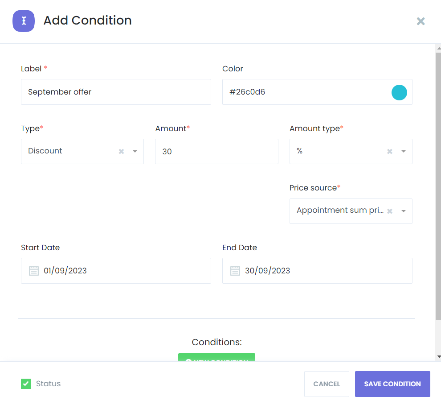Select the cyan color swatch circle
Image resolution: width=441 pixels, height=405 pixels.
click(399, 92)
